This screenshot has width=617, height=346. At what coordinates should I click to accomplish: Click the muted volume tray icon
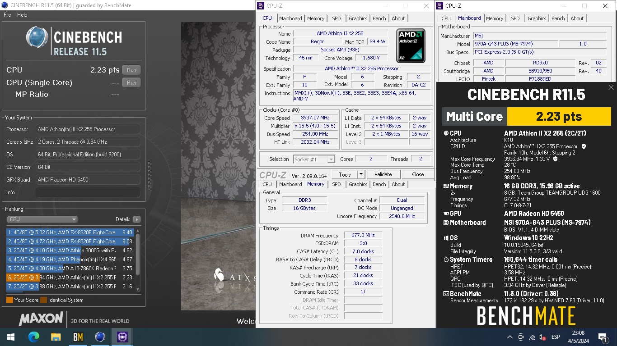point(542,337)
